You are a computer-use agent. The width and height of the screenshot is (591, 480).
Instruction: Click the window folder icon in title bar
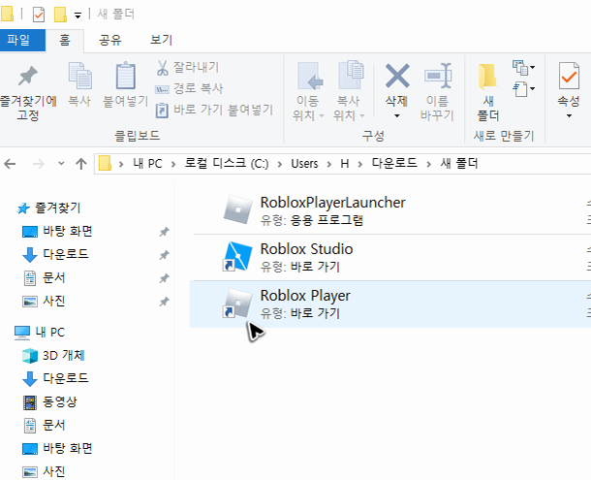7,14
